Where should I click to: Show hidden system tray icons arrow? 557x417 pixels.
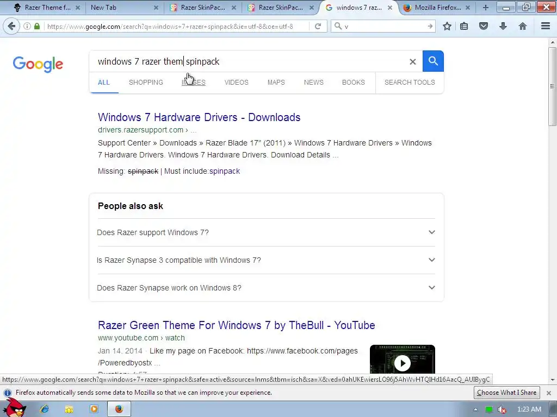[x=475, y=409]
